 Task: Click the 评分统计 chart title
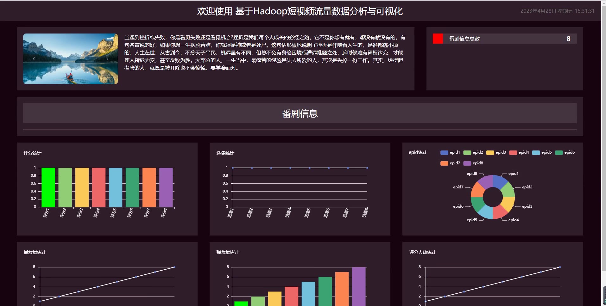point(32,153)
